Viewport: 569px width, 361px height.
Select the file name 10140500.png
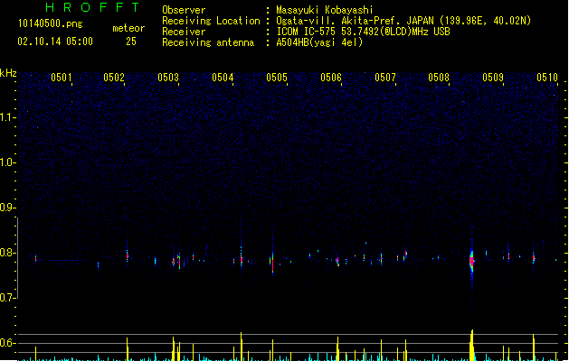(50, 23)
